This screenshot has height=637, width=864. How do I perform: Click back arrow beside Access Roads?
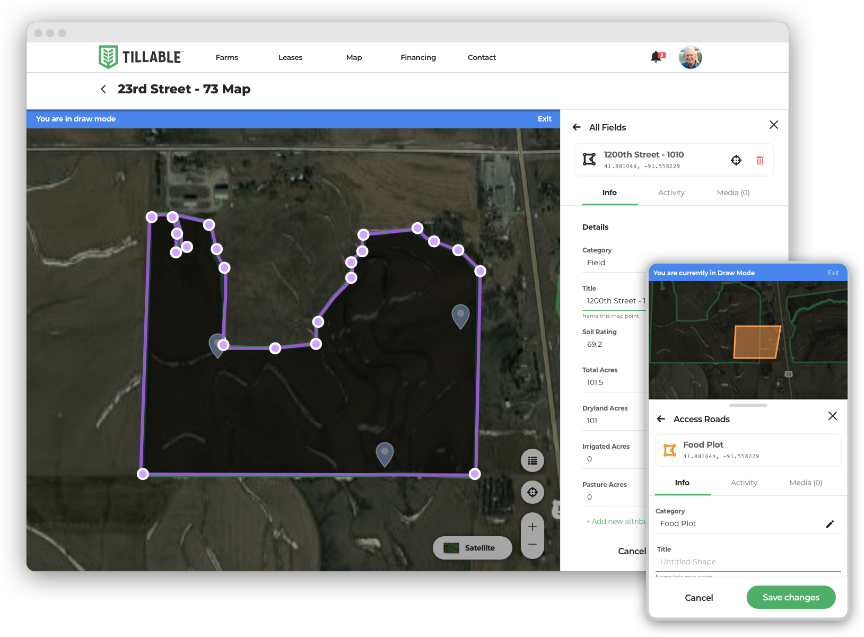(661, 419)
